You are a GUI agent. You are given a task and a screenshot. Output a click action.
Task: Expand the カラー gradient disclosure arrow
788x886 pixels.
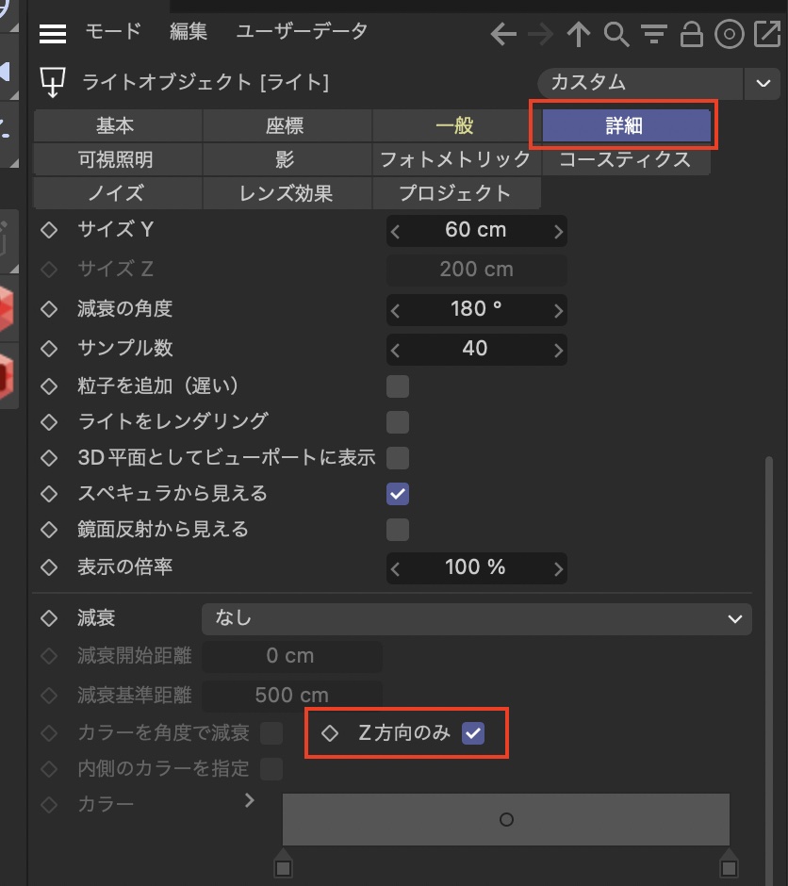[x=250, y=800]
